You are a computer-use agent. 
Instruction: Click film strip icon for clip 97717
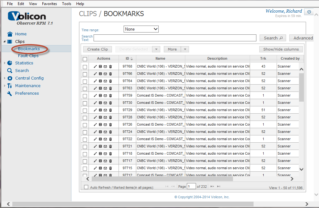point(100,161)
